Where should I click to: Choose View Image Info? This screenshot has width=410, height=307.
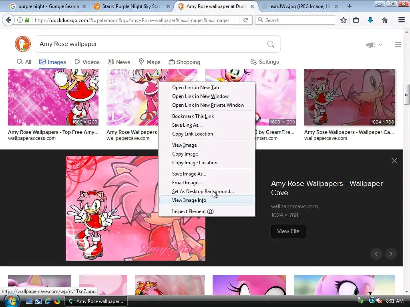[207, 200]
